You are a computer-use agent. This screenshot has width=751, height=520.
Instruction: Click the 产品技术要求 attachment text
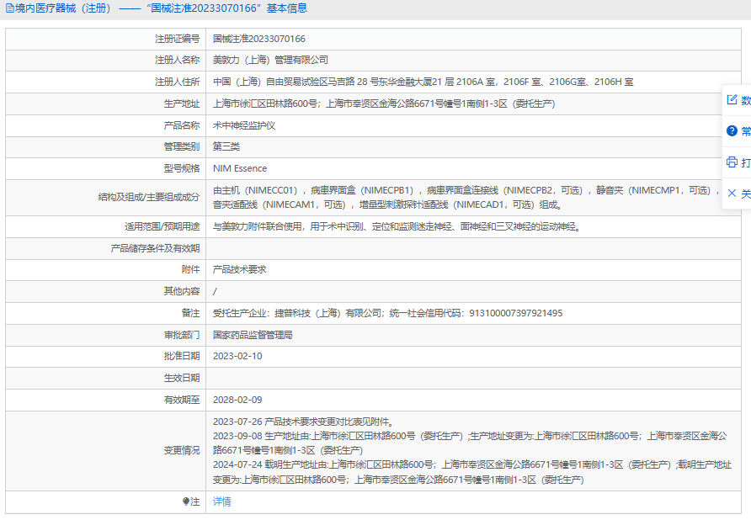point(239,269)
